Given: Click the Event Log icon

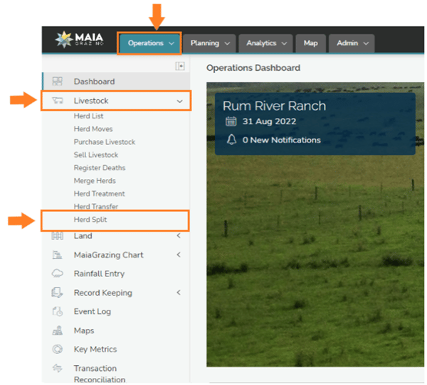Looking at the screenshot, I should click(58, 311).
